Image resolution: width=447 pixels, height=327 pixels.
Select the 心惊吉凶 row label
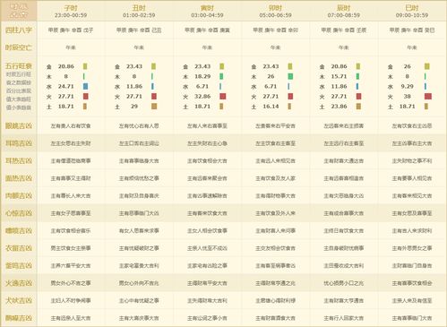(19, 213)
